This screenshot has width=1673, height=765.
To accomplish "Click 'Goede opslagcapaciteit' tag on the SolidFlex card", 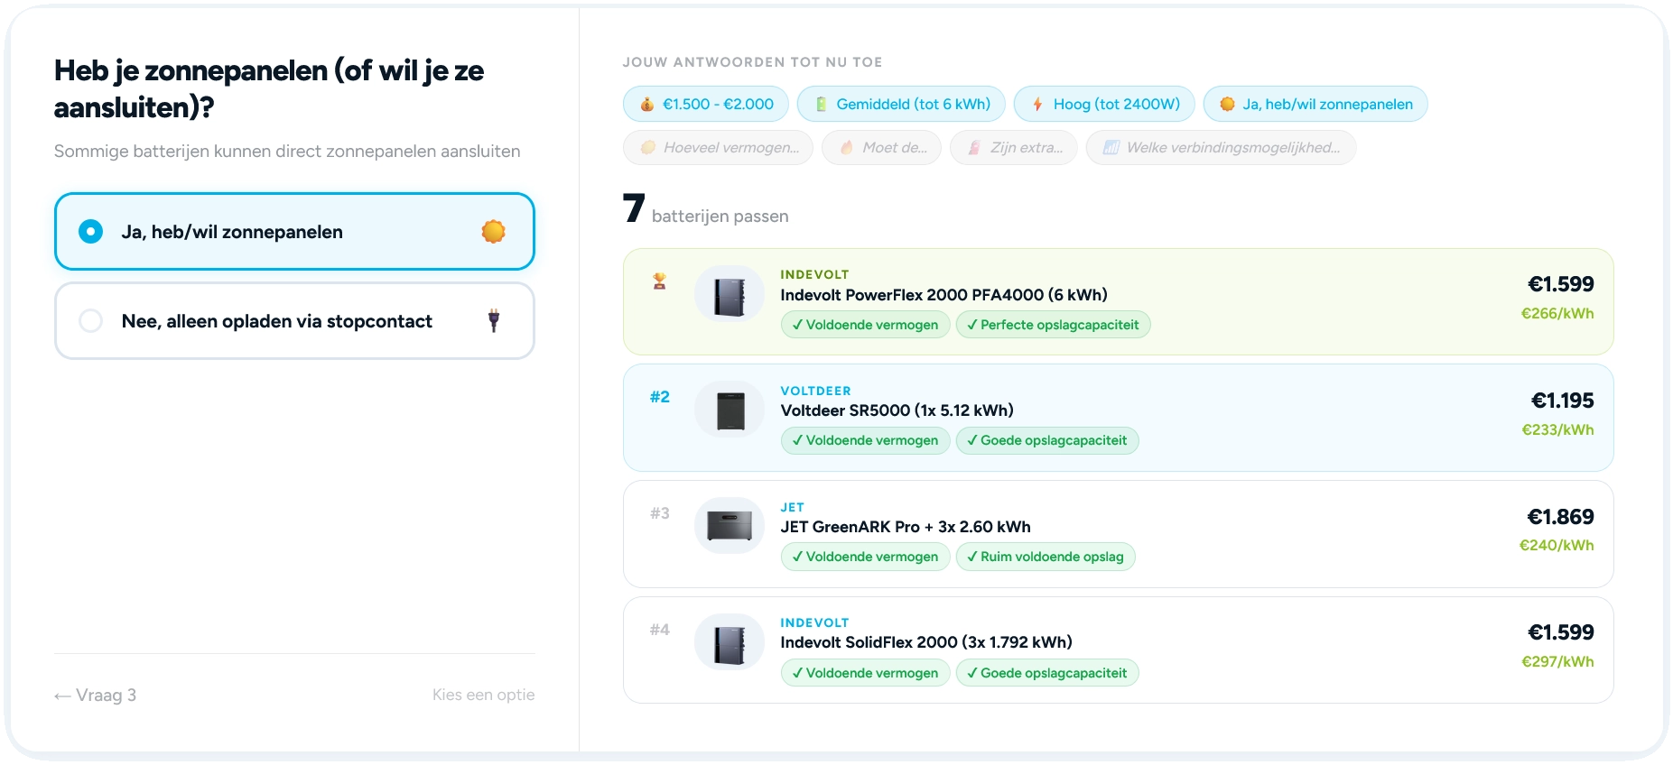I will tap(1047, 673).
